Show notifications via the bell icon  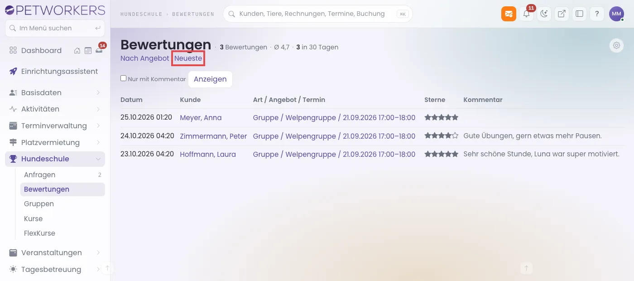point(526,14)
